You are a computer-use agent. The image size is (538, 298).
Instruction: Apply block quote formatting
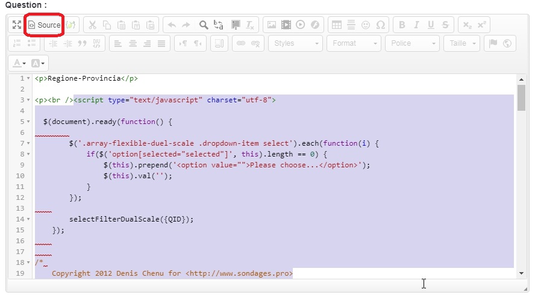tap(82, 43)
